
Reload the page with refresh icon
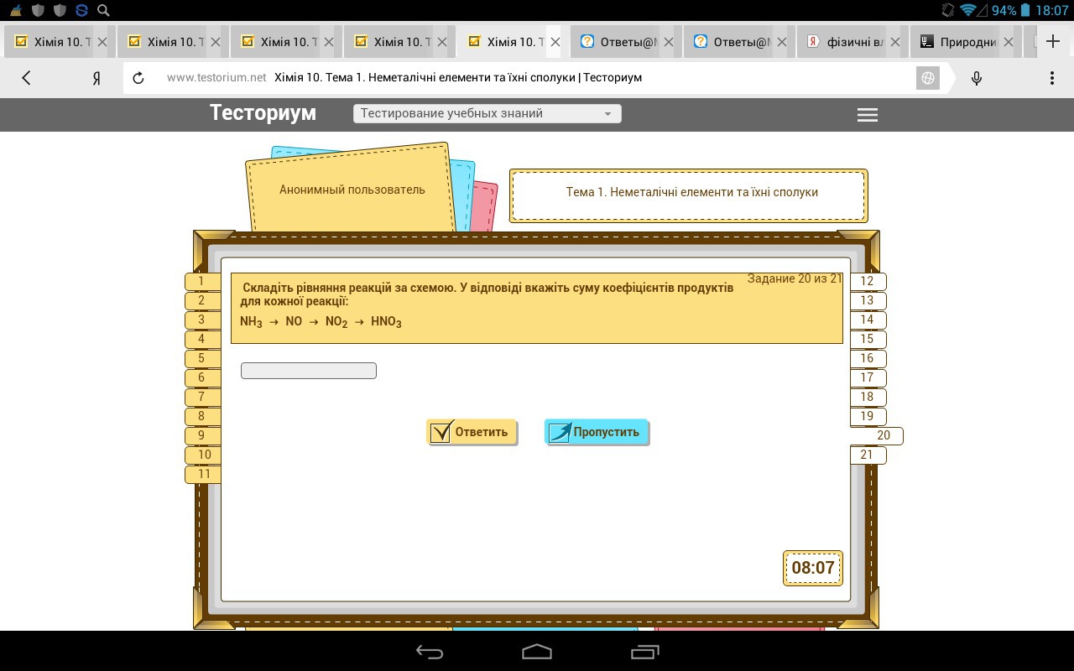point(139,77)
